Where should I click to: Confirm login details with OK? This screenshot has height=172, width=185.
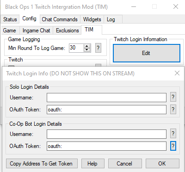point(162,164)
